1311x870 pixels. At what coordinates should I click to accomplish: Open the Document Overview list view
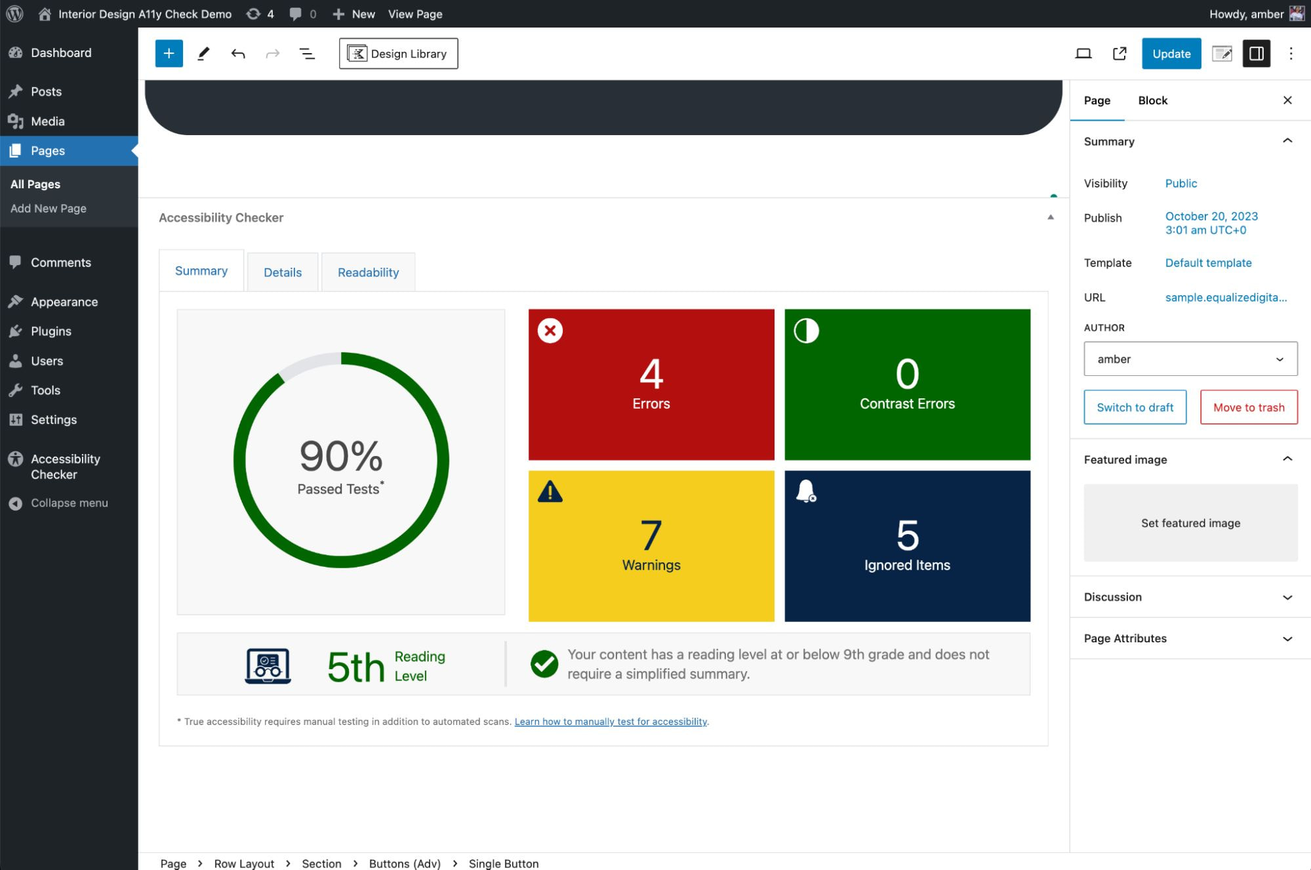[307, 54]
